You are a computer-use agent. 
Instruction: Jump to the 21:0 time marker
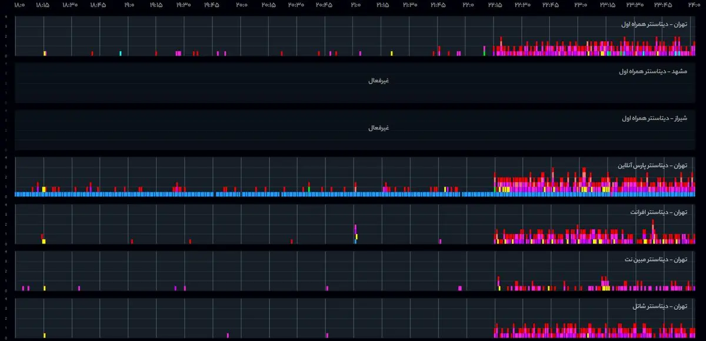click(355, 5)
